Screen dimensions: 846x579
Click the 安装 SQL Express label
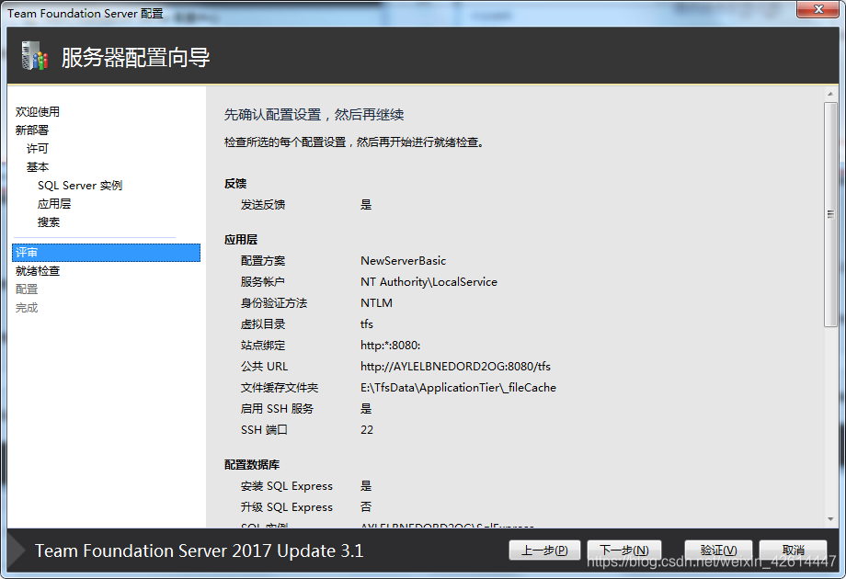287,486
